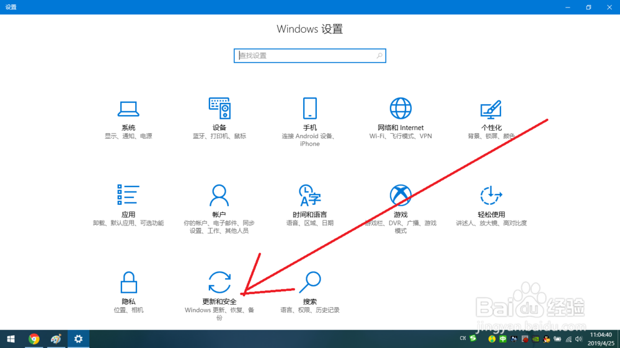Viewport: 620px width, 348px height.
Task: Open the yellow QQ Music tray icon
Action: pyautogui.click(x=492, y=339)
